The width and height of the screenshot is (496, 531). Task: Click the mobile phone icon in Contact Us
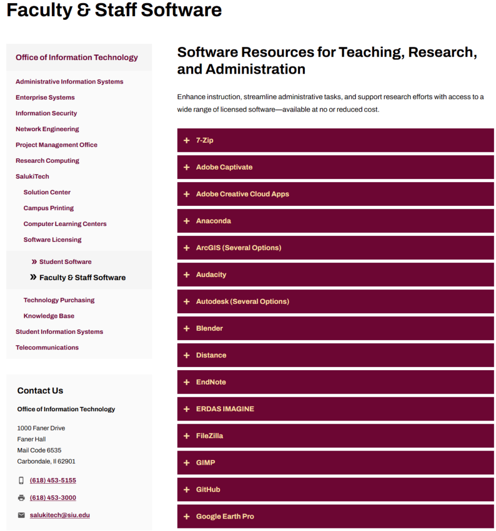click(21, 481)
